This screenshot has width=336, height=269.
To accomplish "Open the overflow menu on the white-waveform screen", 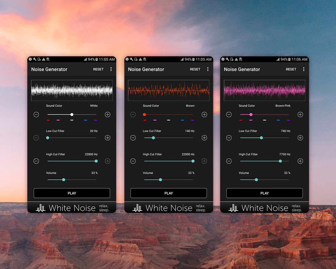I will pyautogui.click(x=111, y=69).
